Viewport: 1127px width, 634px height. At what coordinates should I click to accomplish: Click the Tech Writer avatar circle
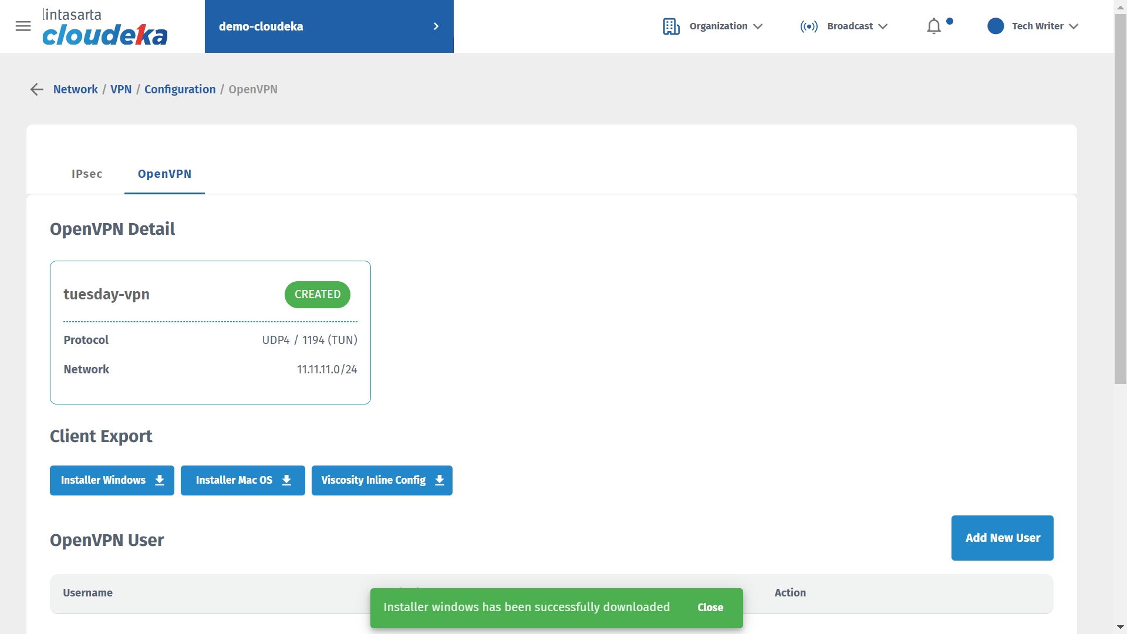point(996,26)
